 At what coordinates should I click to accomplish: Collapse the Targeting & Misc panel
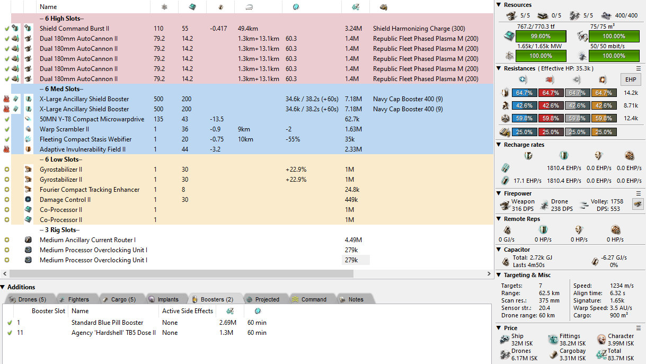click(499, 275)
